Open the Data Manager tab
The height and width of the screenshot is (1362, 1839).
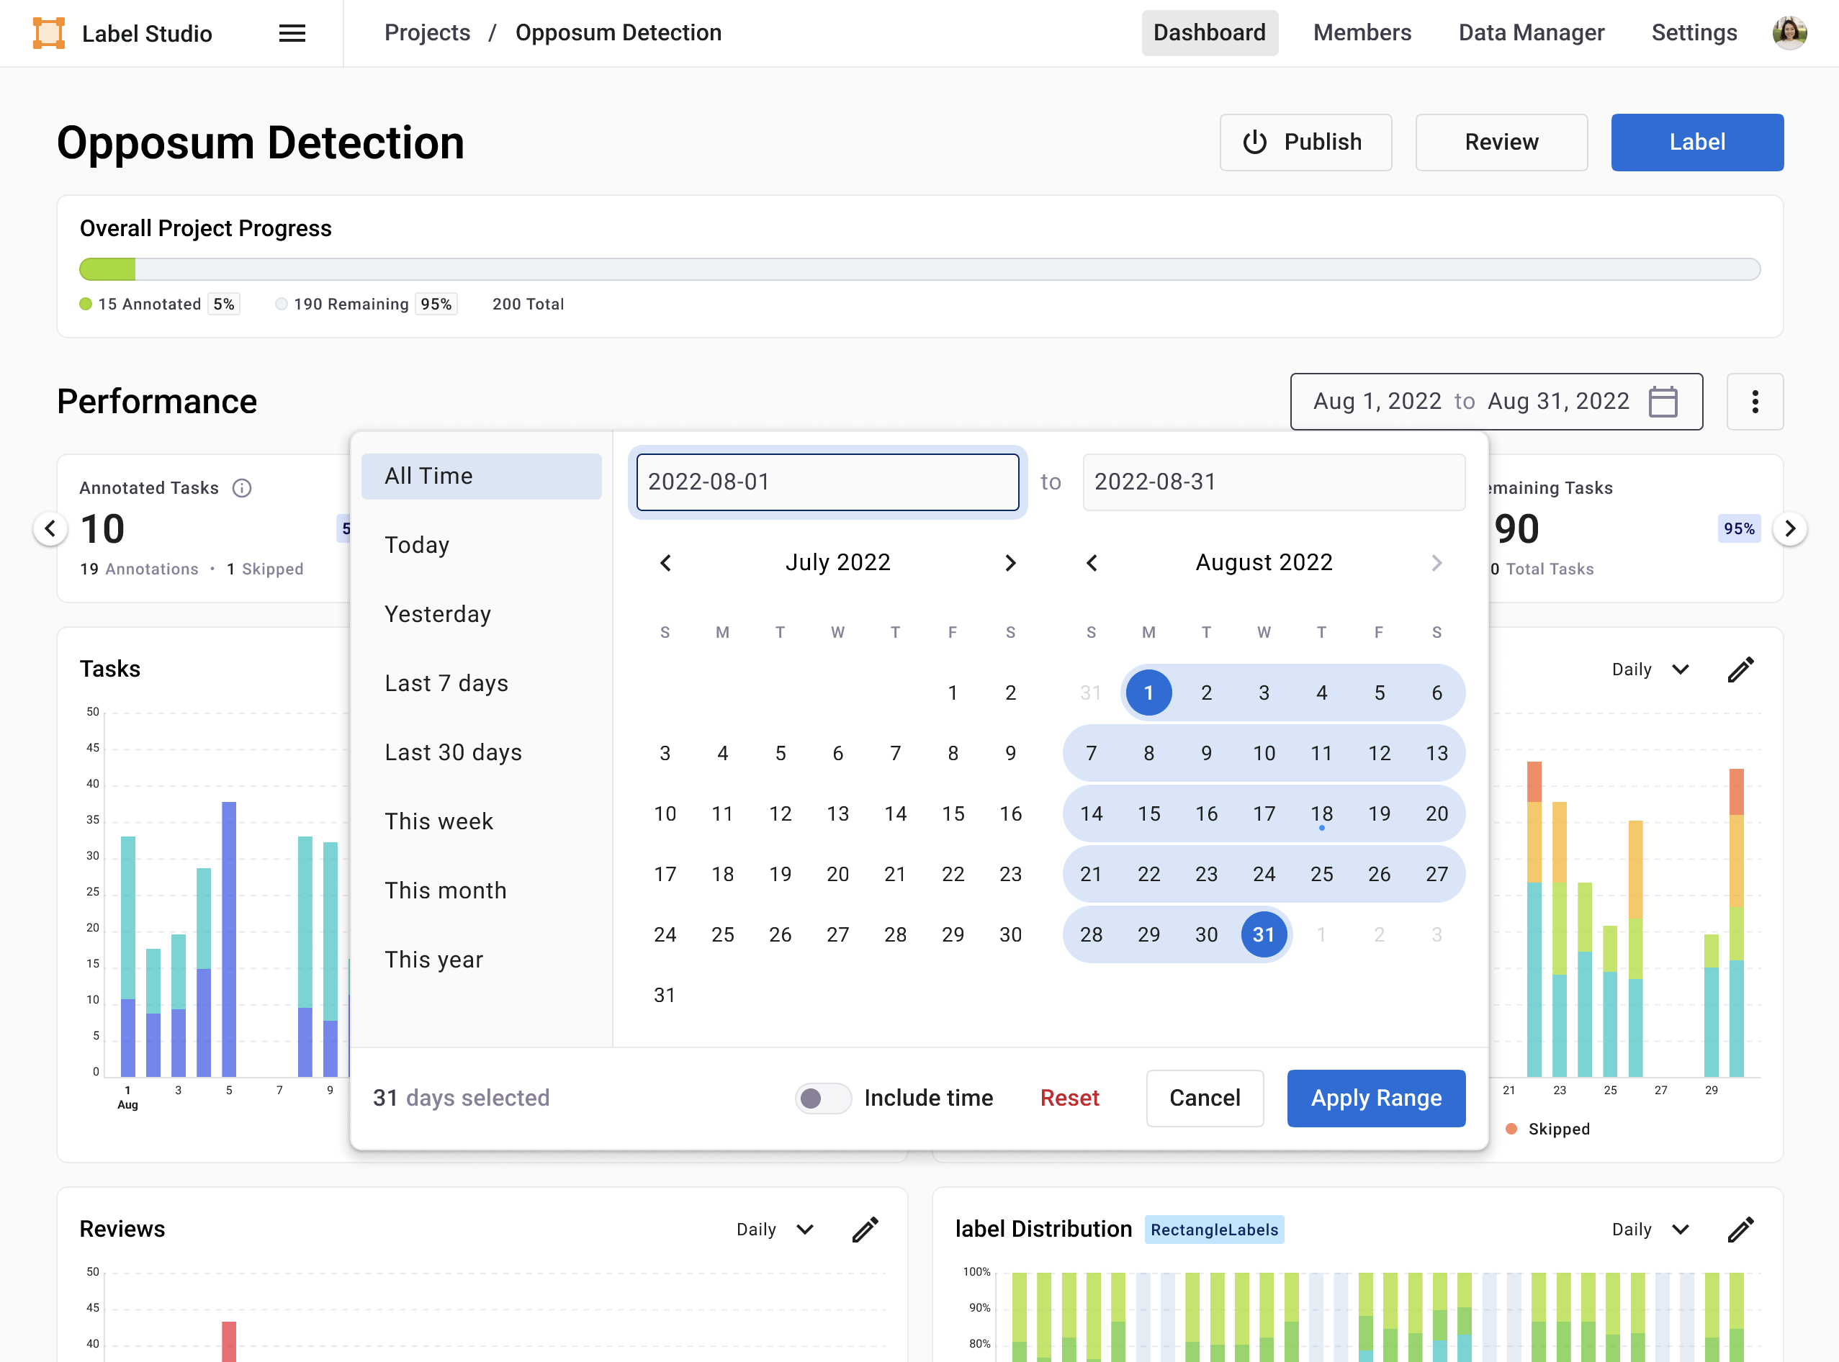[x=1531, y=33]
